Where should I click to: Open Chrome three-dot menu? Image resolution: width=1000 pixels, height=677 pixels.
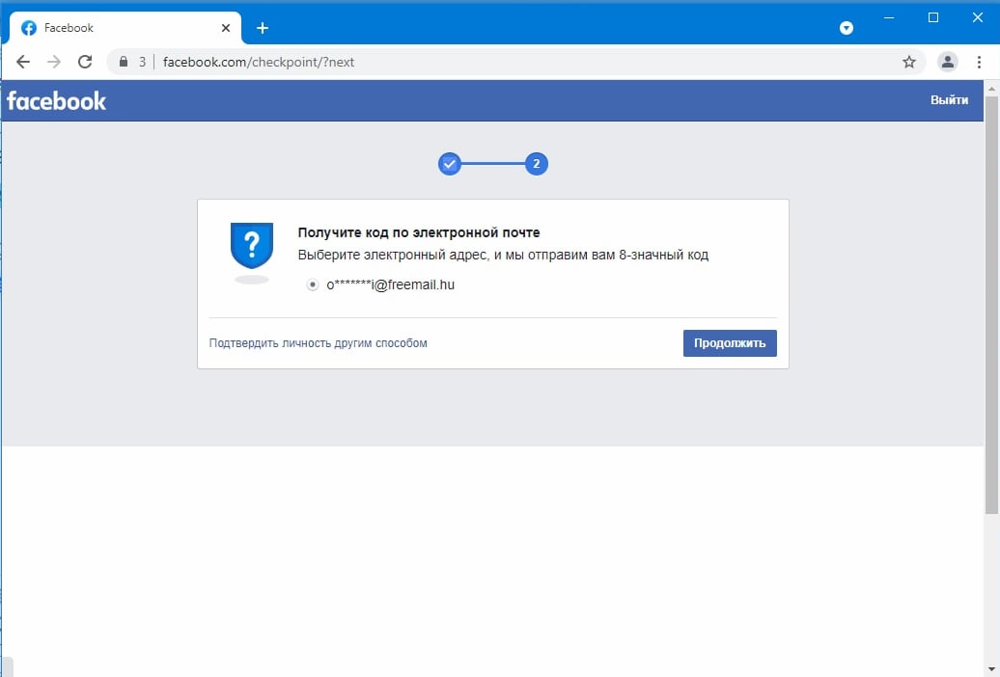[979, 62]
